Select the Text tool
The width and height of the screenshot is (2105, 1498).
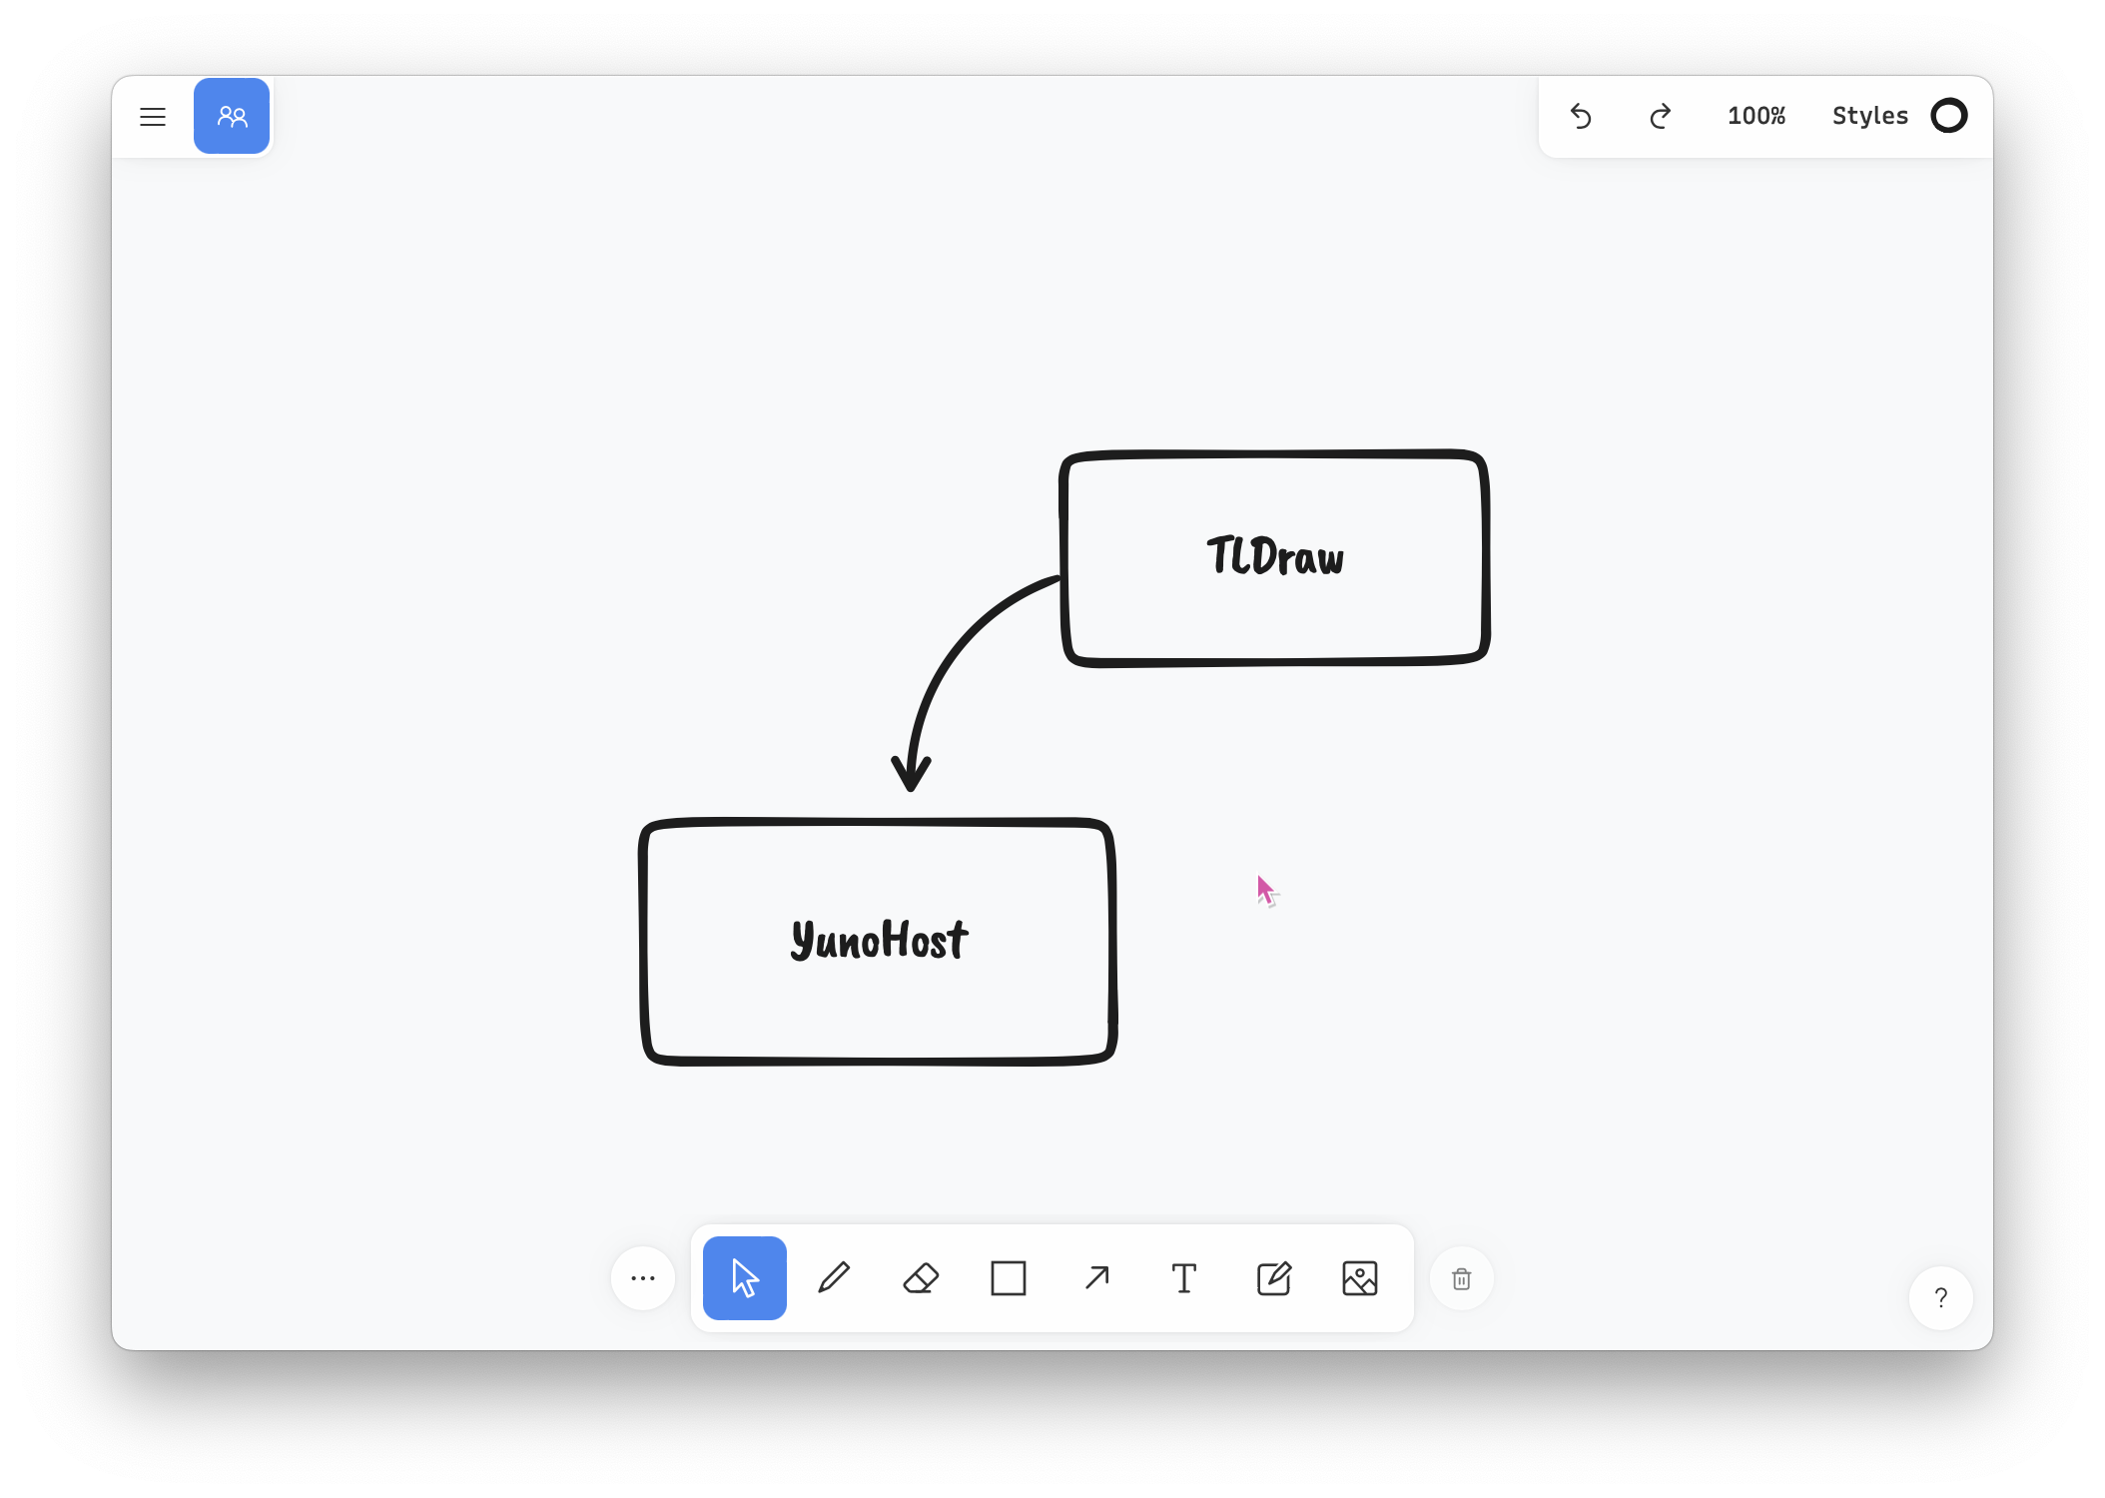[x=1184, y=1278]
